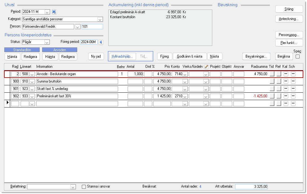The width and height of the screenshot is (307, 194).
Task: Open the Period dropdown
Action: coord(47,12)
